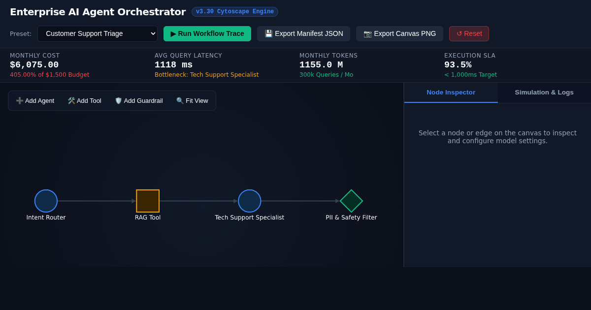Image resolution: width=591 pixels, height=310 pixels.
Task: Click the v3.30 Cytoscape Engine badge
Action: pos(235,12)
